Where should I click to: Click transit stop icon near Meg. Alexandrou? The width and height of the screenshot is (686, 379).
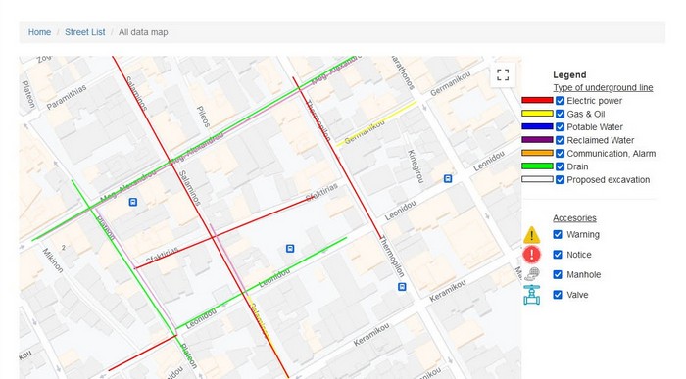[133, 202]
